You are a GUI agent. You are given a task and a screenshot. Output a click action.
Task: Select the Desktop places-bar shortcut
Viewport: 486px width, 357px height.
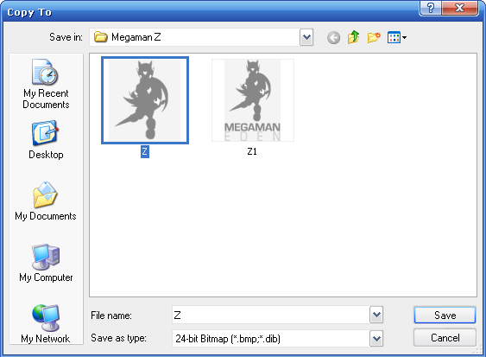point(46,140)
